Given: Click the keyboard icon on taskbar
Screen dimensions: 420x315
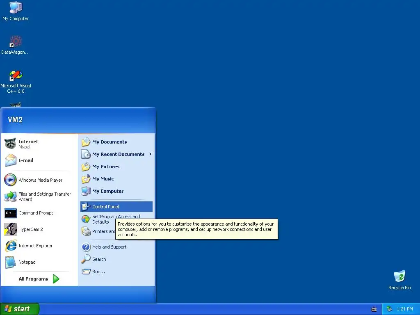Looking at the screenshot, I should (374, 309).
